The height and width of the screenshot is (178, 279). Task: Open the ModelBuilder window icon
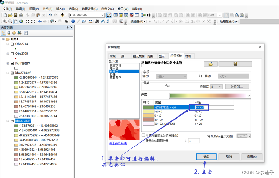(x=143, y=15)
